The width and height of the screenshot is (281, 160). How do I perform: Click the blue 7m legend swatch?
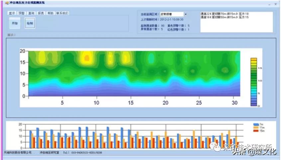tap(256, 124)
